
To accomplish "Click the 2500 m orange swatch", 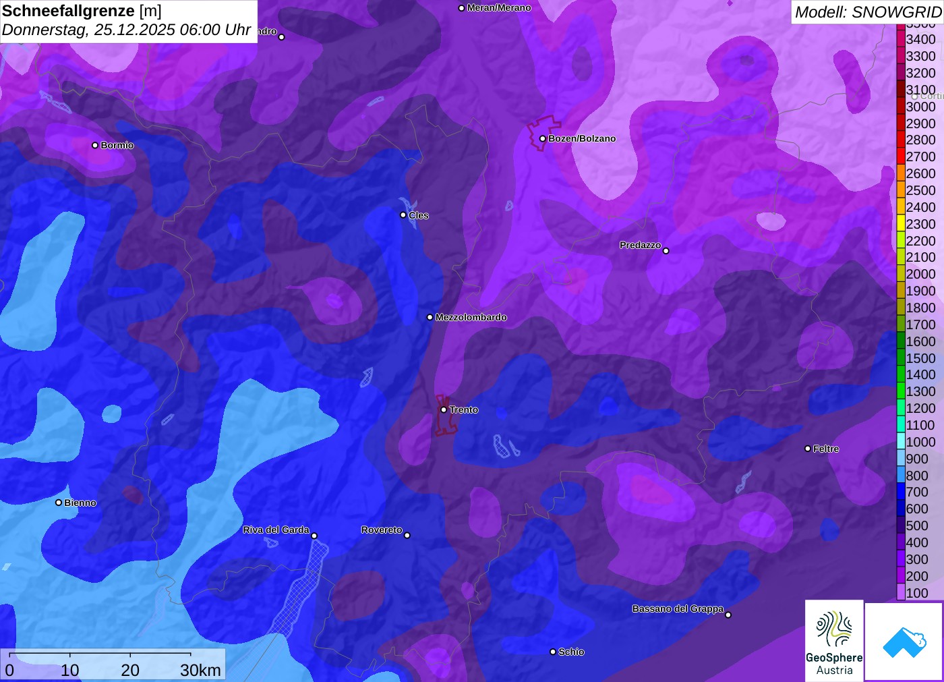I will (x=900, y=190).
